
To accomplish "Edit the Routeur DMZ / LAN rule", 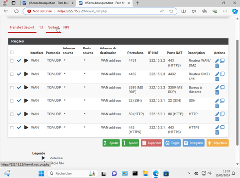I will click(x=217, y=74).
